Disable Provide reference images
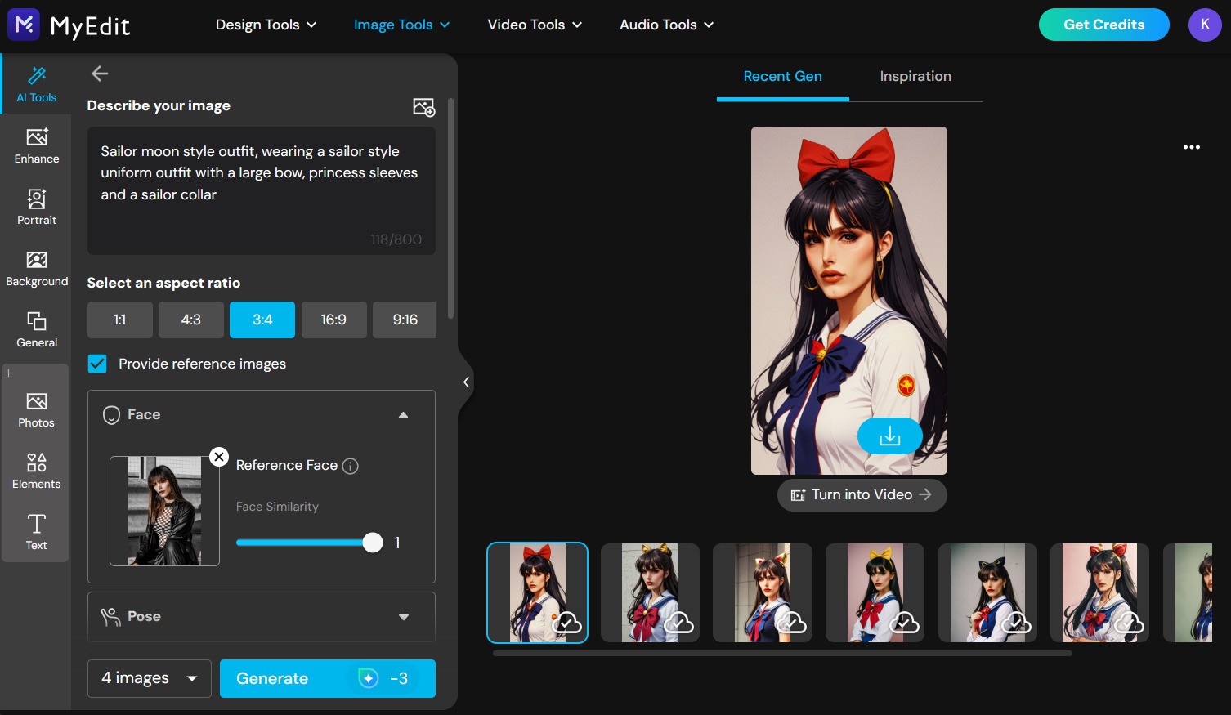 click(97, 363)
